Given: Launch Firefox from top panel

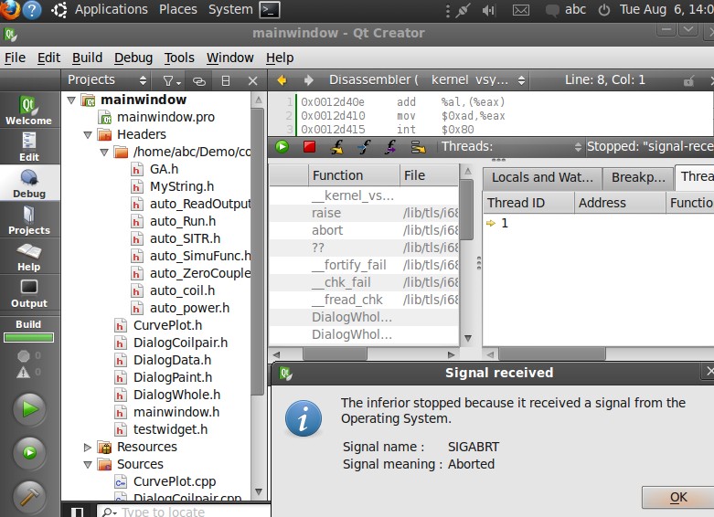Looking at the screenshot, I should [9, 9].
